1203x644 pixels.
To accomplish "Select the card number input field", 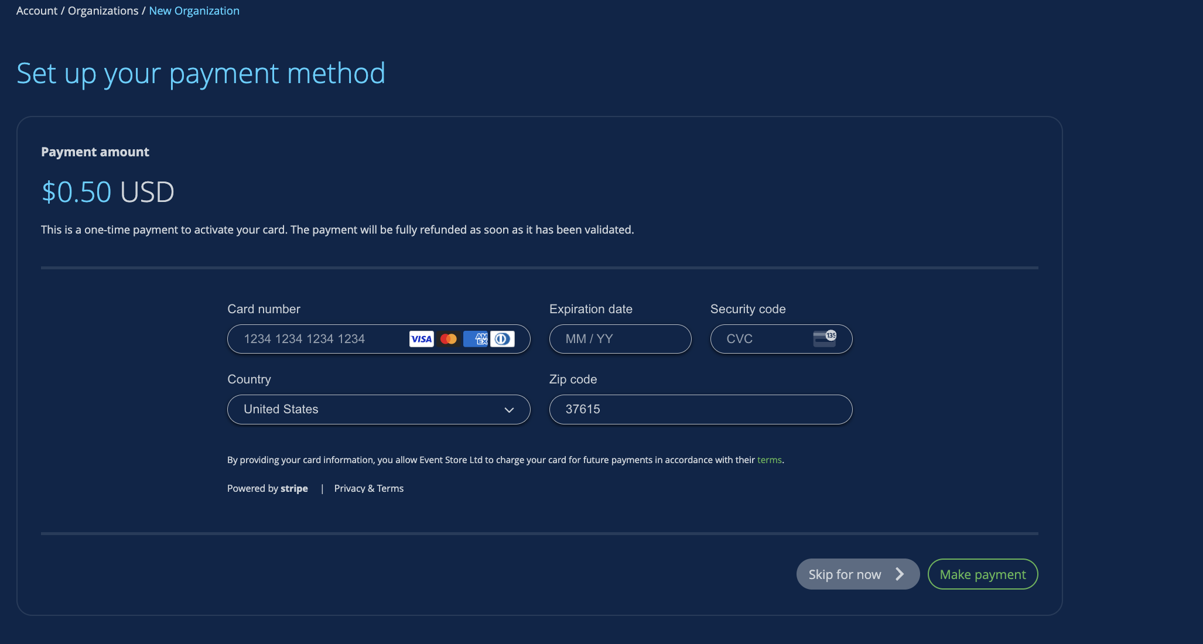I will (378, 338).
